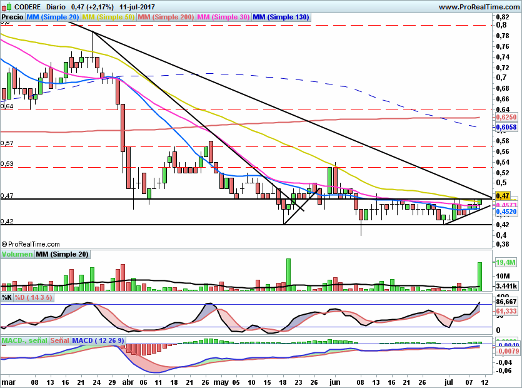This screenshot has width=522, height=388.
Task: Click the www.ProRealTime.com link
Action: click(479, 7)
